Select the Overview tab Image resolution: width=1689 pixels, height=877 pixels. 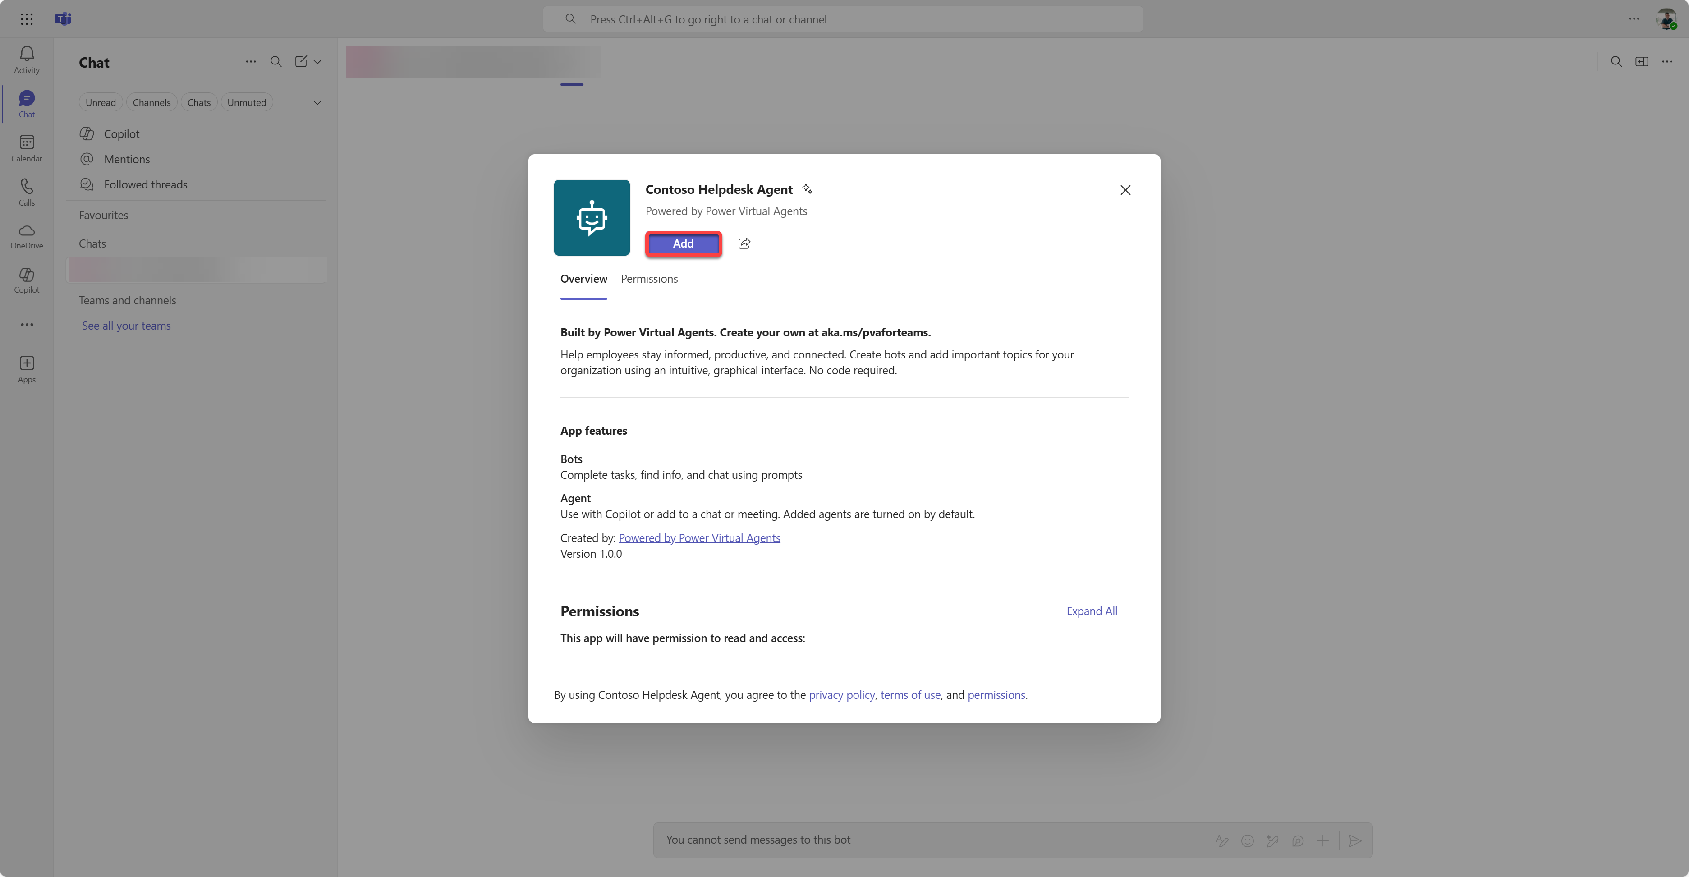[x=583, y=279]
